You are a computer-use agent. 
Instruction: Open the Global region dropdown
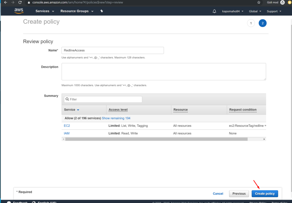[255, 11]
